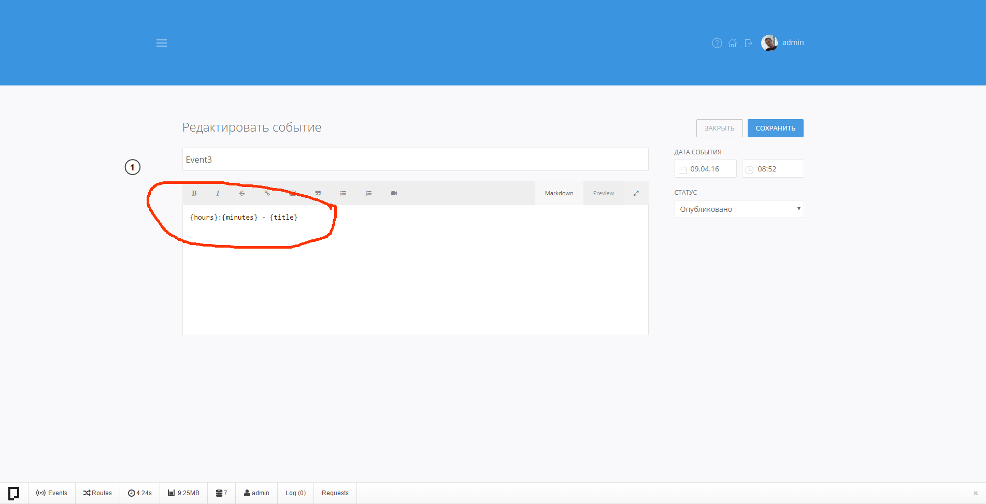Click the event title field containing Event3
The height and width of the screenshot is (504, 986).
[415, 160]
